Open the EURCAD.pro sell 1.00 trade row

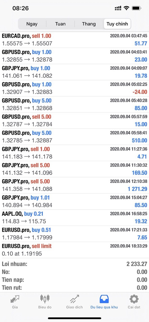point(74,40)
